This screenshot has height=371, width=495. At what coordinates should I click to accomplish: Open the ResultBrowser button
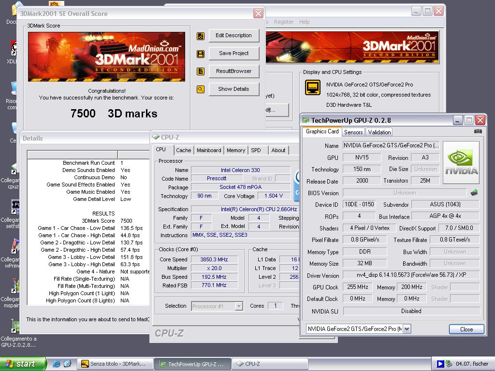(233, 71)
